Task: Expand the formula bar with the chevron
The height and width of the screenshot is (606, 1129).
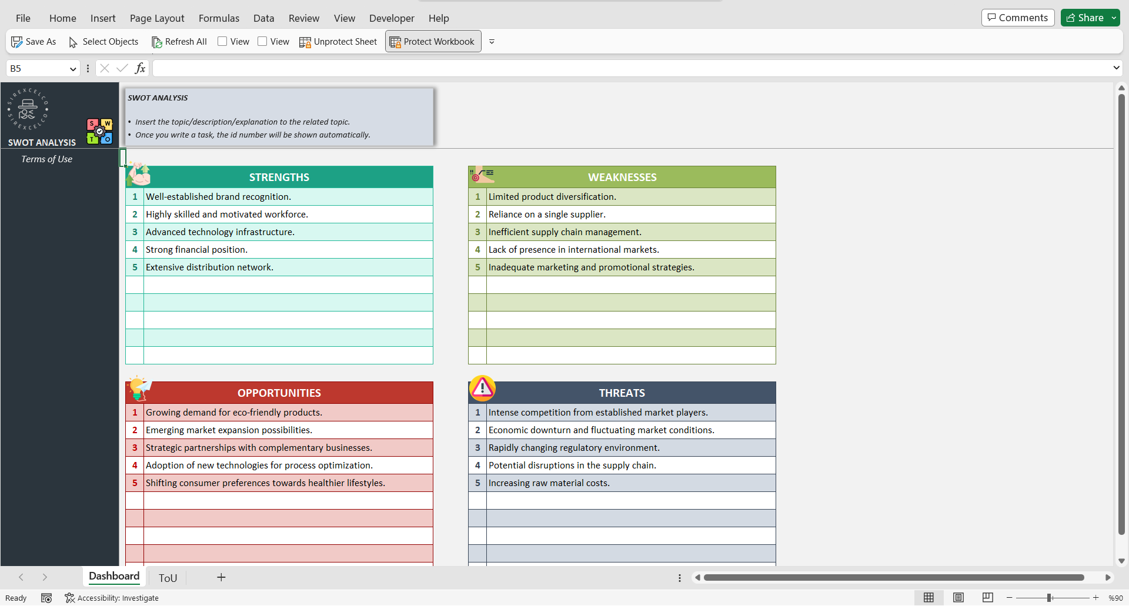Action: (1116, 68)
